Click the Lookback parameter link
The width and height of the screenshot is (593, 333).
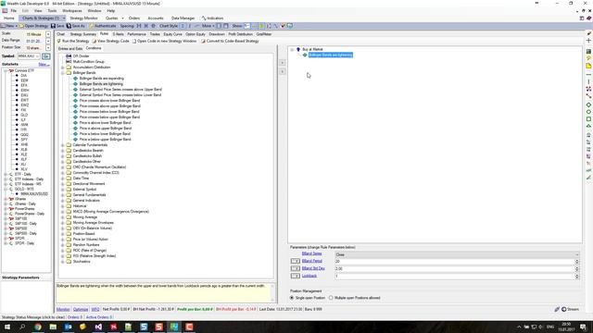(309, 276)
